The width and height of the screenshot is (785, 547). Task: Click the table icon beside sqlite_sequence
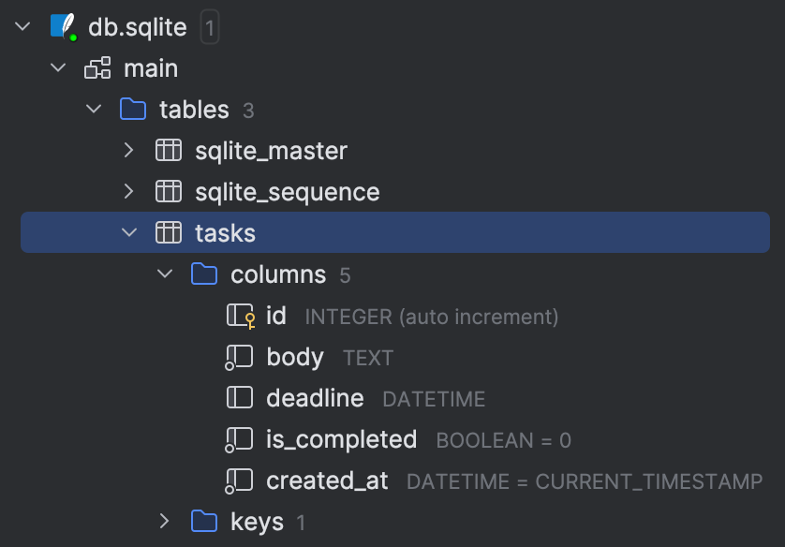pos(169,191)
